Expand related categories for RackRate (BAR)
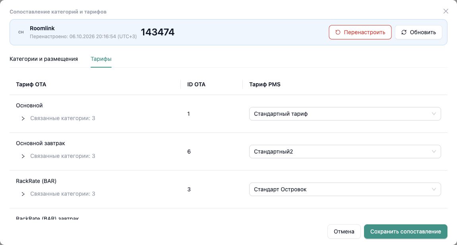 tap(23, 194)
